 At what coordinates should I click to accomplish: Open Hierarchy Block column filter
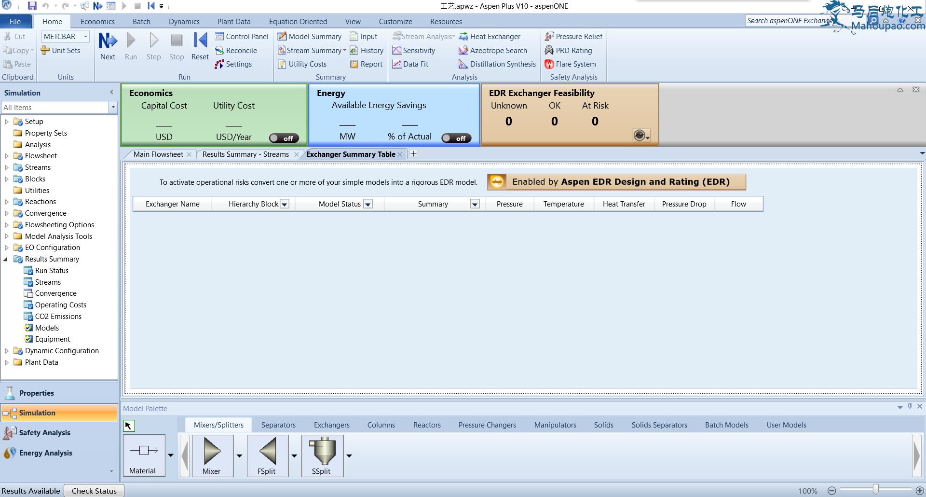[285, 204]
